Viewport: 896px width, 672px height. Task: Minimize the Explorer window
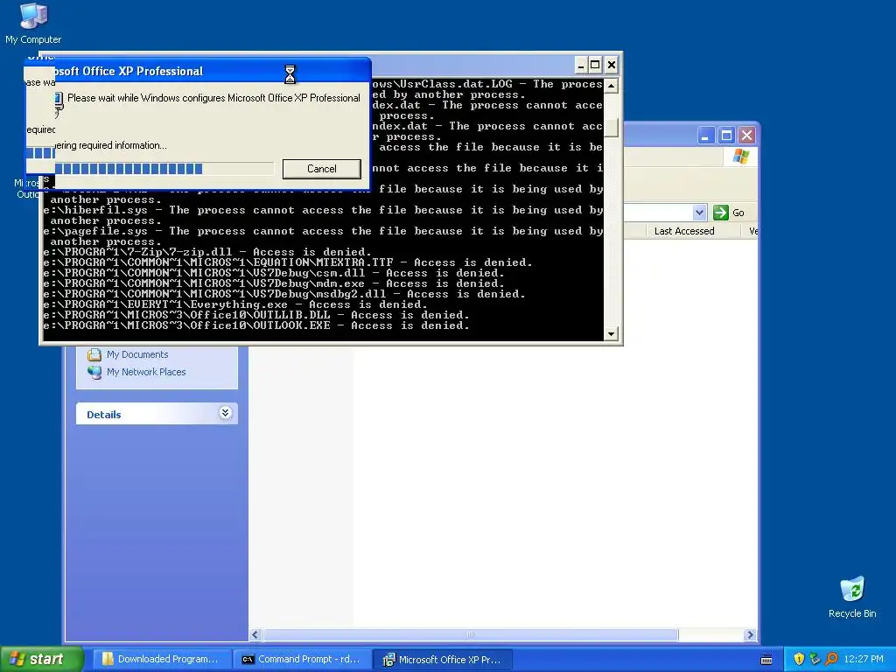pyautogui.click(x=705, y=136)
